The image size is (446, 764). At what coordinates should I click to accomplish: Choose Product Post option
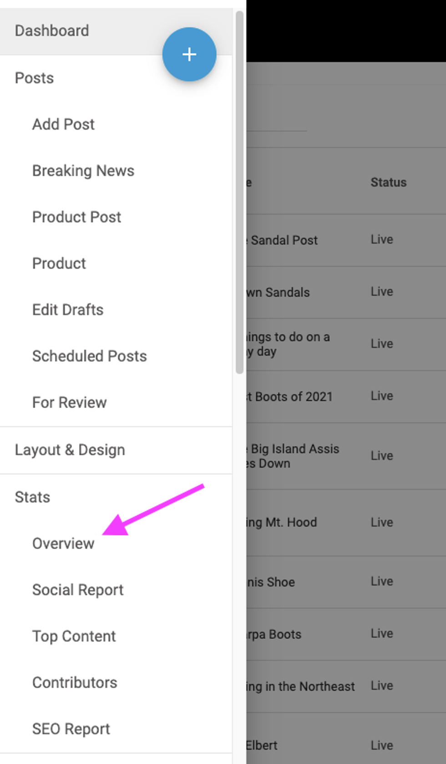pyautogui.click(x=76, y=217)
